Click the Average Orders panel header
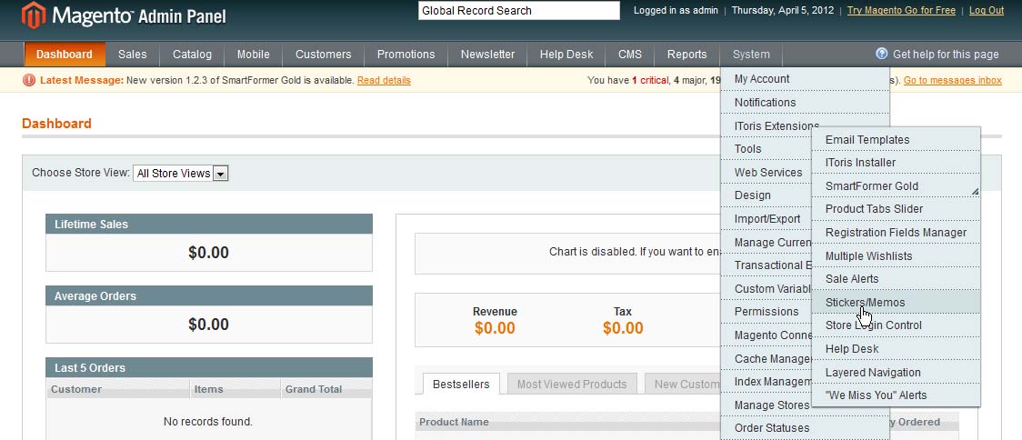This screenshot has width=1022, height=440. [209, 295]
